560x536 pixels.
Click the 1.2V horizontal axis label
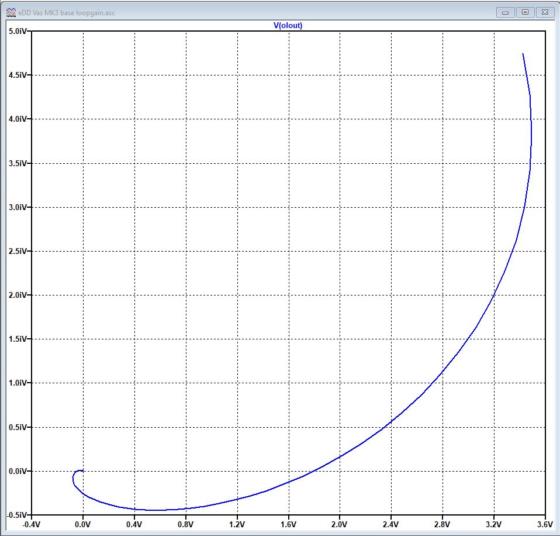click(x=237, y=524)
